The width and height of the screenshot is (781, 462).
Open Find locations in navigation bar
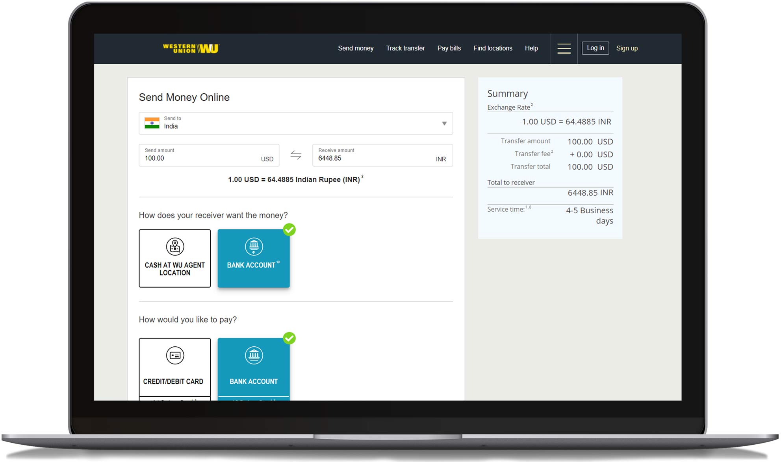pyautogui.click(x=492, y=48)
